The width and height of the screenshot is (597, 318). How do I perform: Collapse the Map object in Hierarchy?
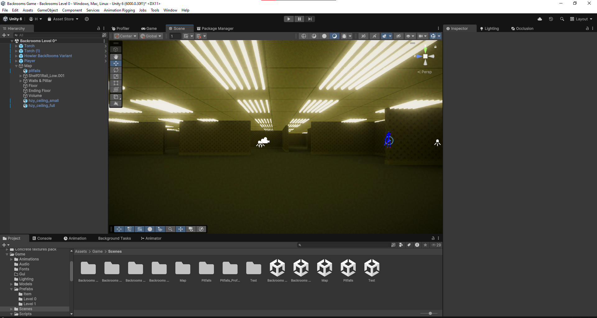[x=16, y=66]
